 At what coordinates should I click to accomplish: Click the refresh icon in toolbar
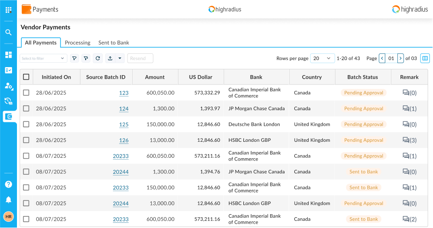98,58
